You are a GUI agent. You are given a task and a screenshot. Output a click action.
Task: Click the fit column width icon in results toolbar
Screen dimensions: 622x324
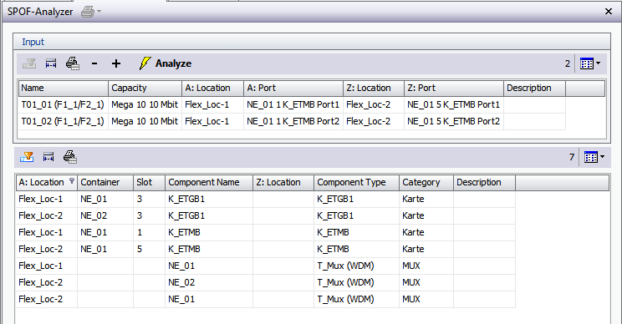click(48, 157)
